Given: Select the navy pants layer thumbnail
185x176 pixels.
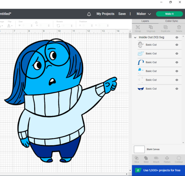Looking at the screenshot, I should pyautogui.click(x=141, y=89).
